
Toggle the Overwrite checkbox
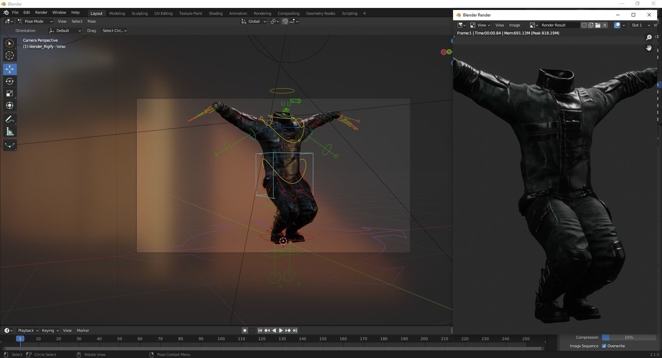click(x=604, y=346)
